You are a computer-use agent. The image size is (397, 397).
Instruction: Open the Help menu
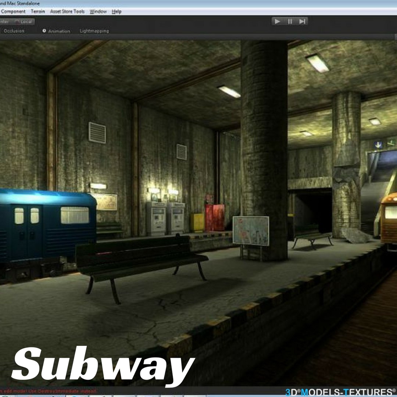[117, 12]
